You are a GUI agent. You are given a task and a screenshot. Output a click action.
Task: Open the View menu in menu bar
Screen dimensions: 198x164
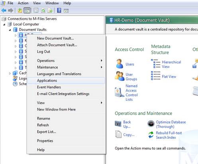click(x=37, y=3)
